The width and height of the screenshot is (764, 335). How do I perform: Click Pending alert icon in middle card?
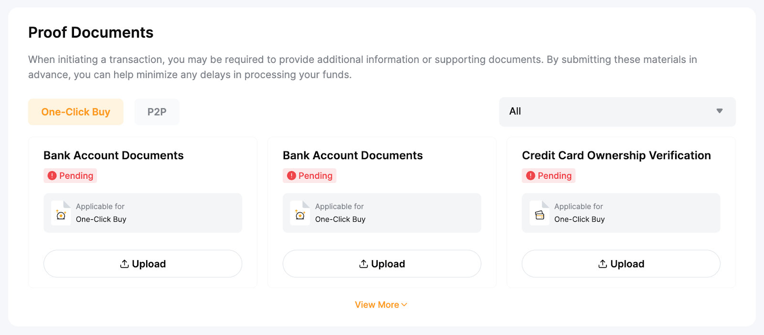[x=291, y=176]
